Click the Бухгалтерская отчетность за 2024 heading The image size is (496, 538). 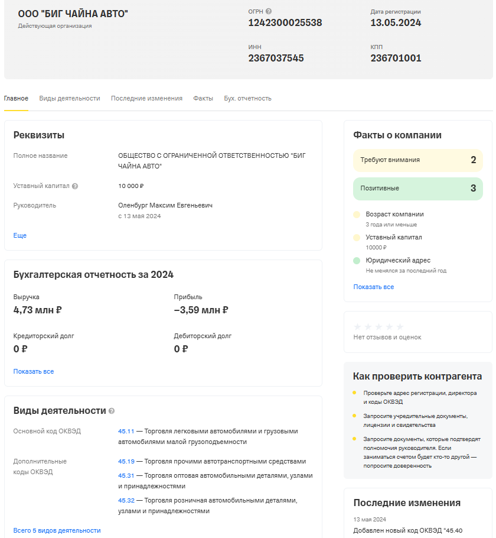(93, 275)
